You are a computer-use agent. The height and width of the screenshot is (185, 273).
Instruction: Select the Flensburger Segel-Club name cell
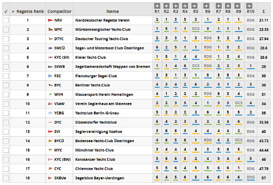point(96,76)
